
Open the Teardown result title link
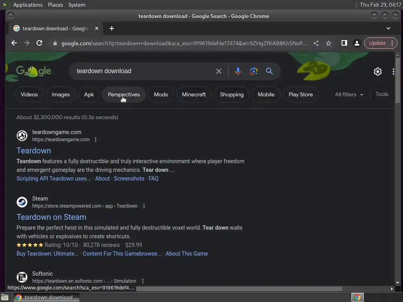tap(34, 151)
